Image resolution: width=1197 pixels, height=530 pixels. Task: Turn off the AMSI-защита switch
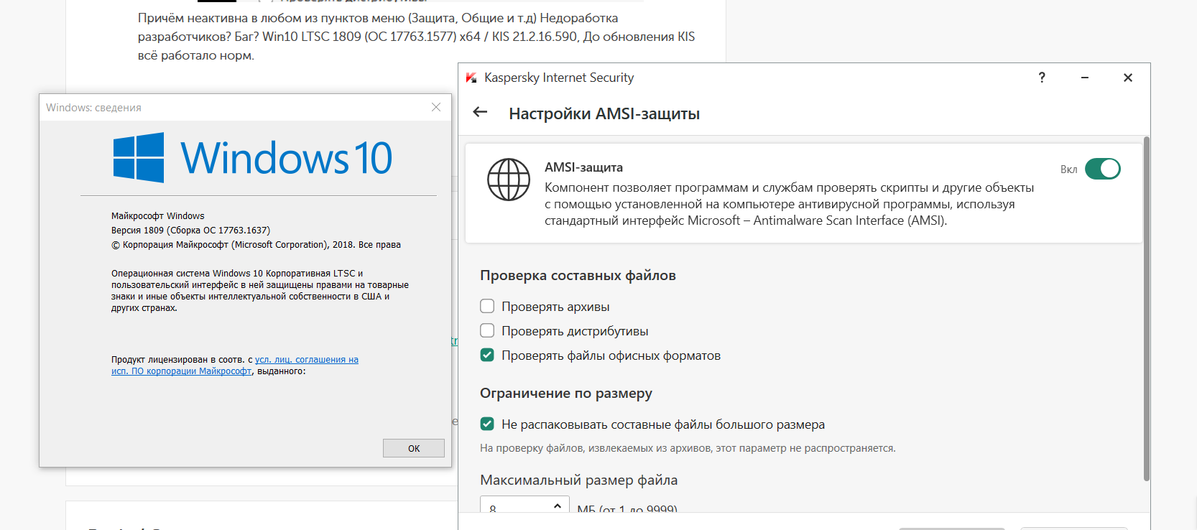tap(1103, 169)
